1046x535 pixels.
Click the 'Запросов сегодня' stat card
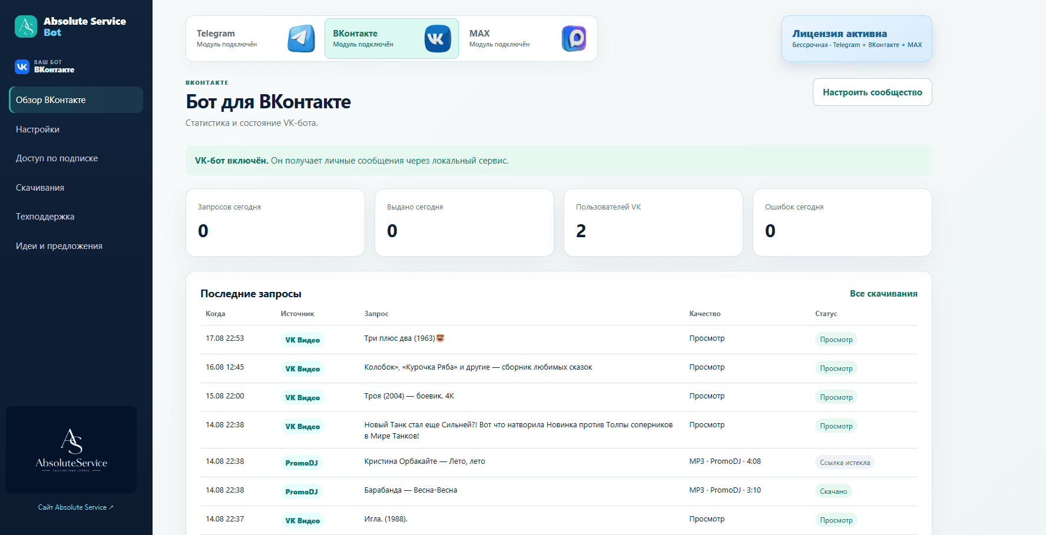[275, 222]
